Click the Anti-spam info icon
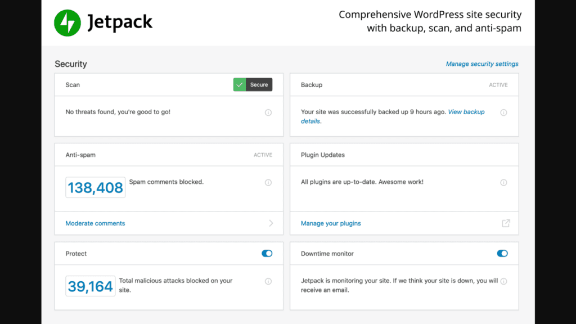The width and height of the screenshot is (576, 324). (269, 182)
